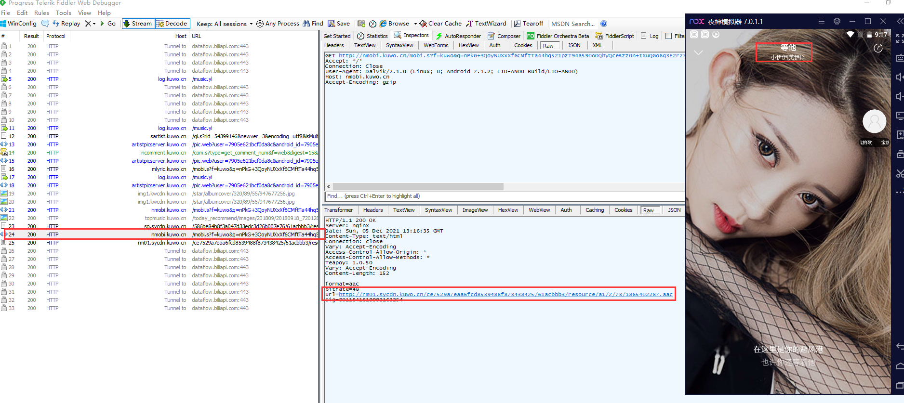Click the Find text box in request inspector
The height and width of the screenshot is (403, 904).
click(x=504, y=196)
